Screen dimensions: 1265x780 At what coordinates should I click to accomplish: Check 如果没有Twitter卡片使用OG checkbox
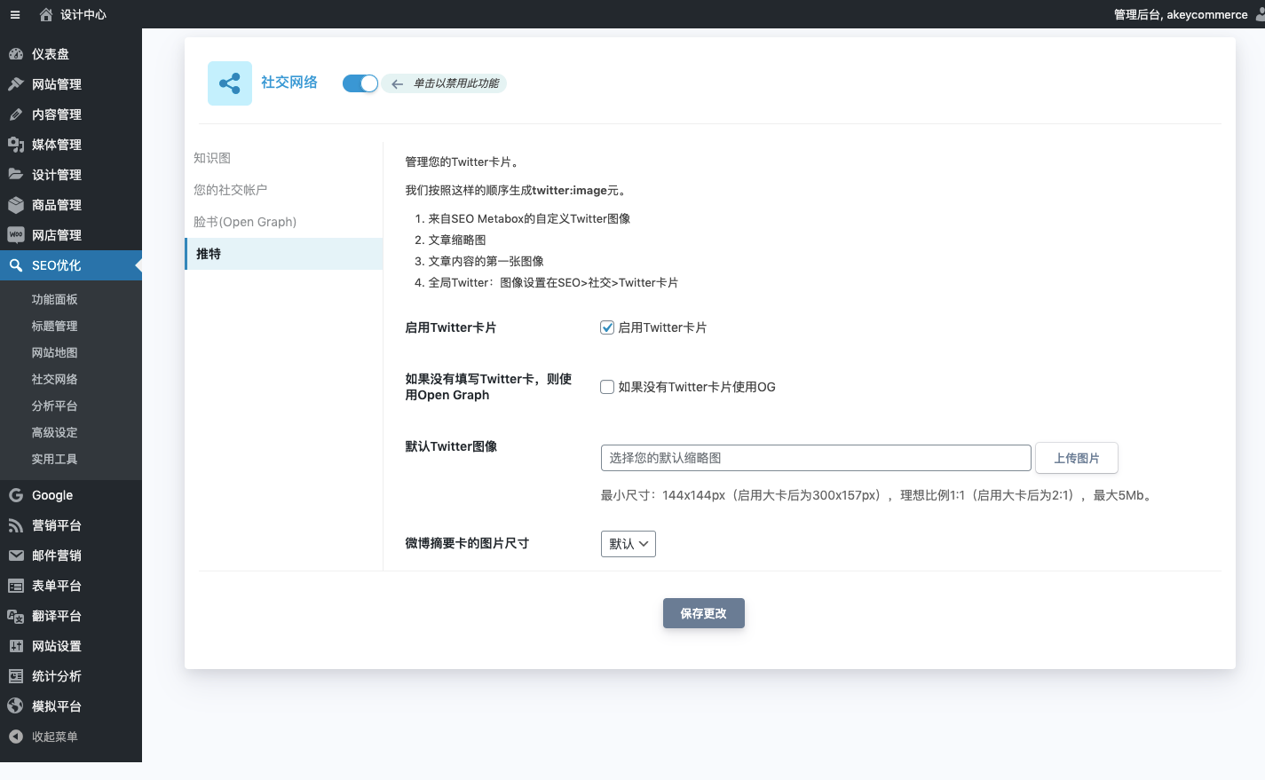[607, 387]
